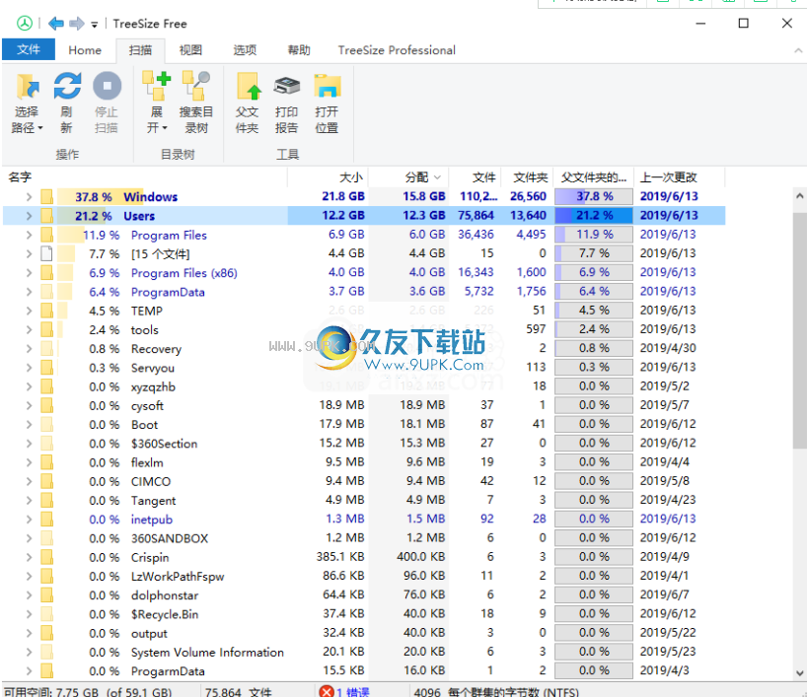807x697 pixels.
Task: Sort by the 文件夹 column header
Action: [527, 177]
